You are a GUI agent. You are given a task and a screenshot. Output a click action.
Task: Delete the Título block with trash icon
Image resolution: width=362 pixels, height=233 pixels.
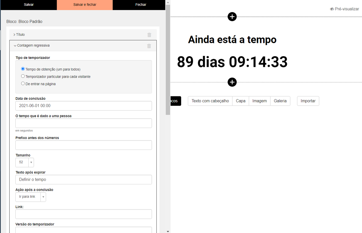coord(149,35)
